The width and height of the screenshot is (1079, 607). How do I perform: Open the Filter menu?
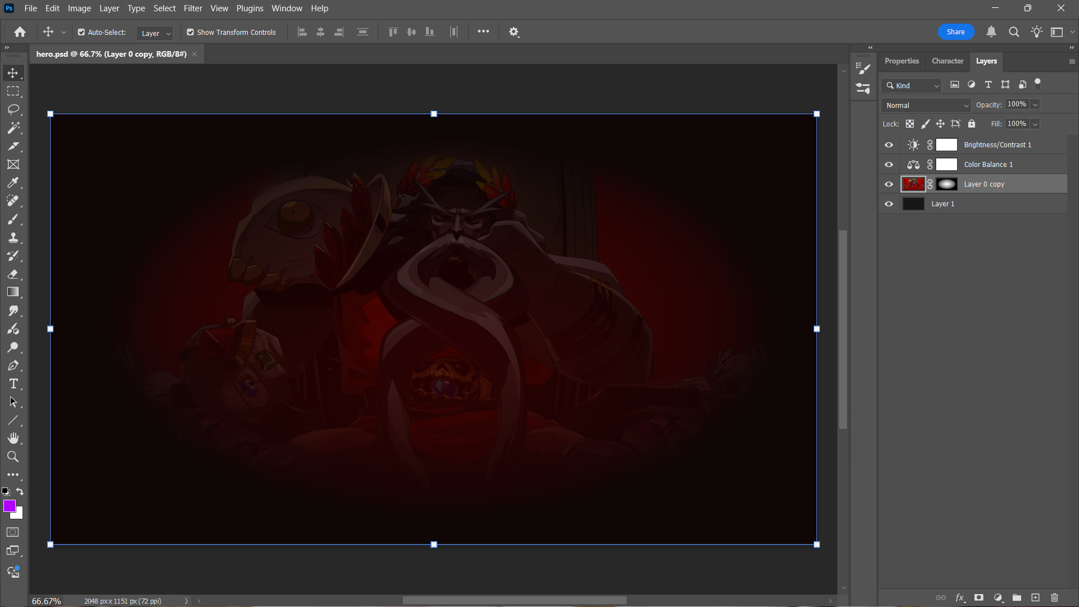[193, 8]
